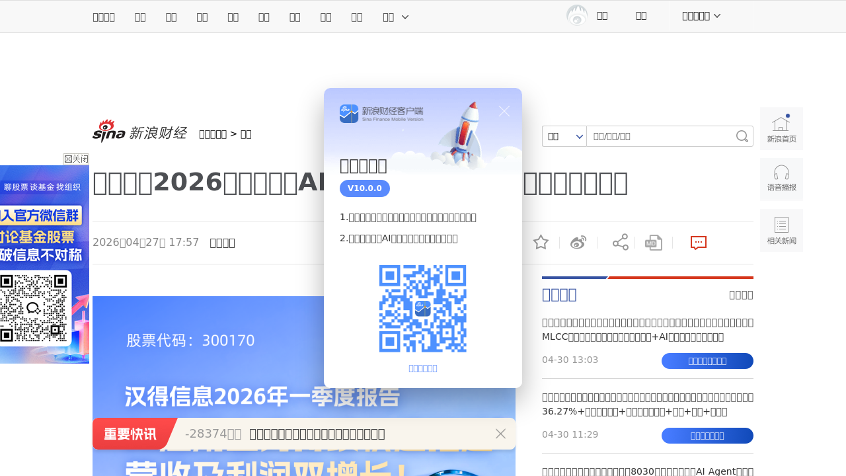Screen dimensions: 846x476
Task: Open news item mentioning MLCC
Action: [x=648, y=329]
